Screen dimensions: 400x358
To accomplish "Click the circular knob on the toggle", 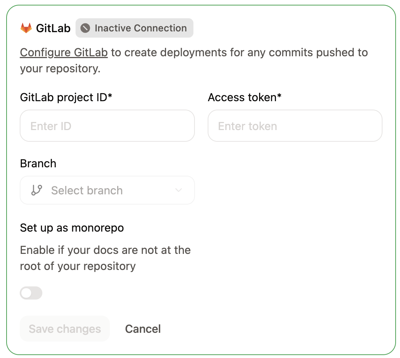I will click(x=26, y=293).
